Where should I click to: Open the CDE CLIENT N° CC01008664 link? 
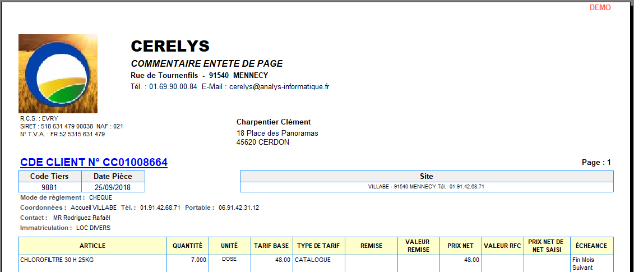pos(94,163)
